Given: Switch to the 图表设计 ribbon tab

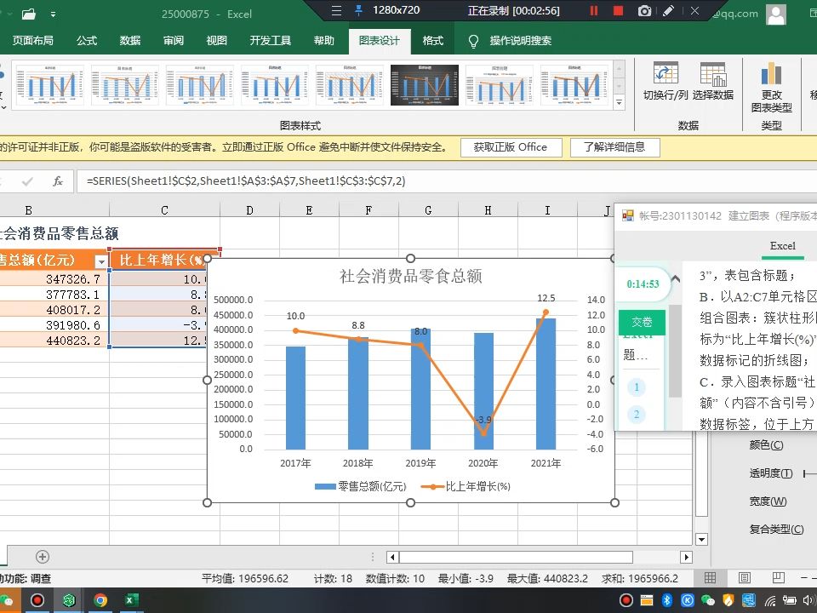Looking at the screenshot, I should (380, 39).
